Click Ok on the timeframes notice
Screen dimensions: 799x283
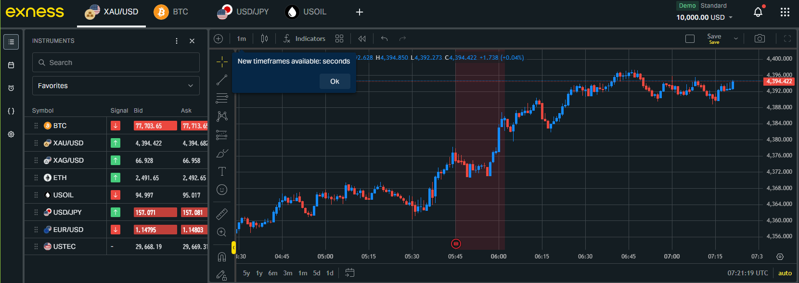coord(335,81)
